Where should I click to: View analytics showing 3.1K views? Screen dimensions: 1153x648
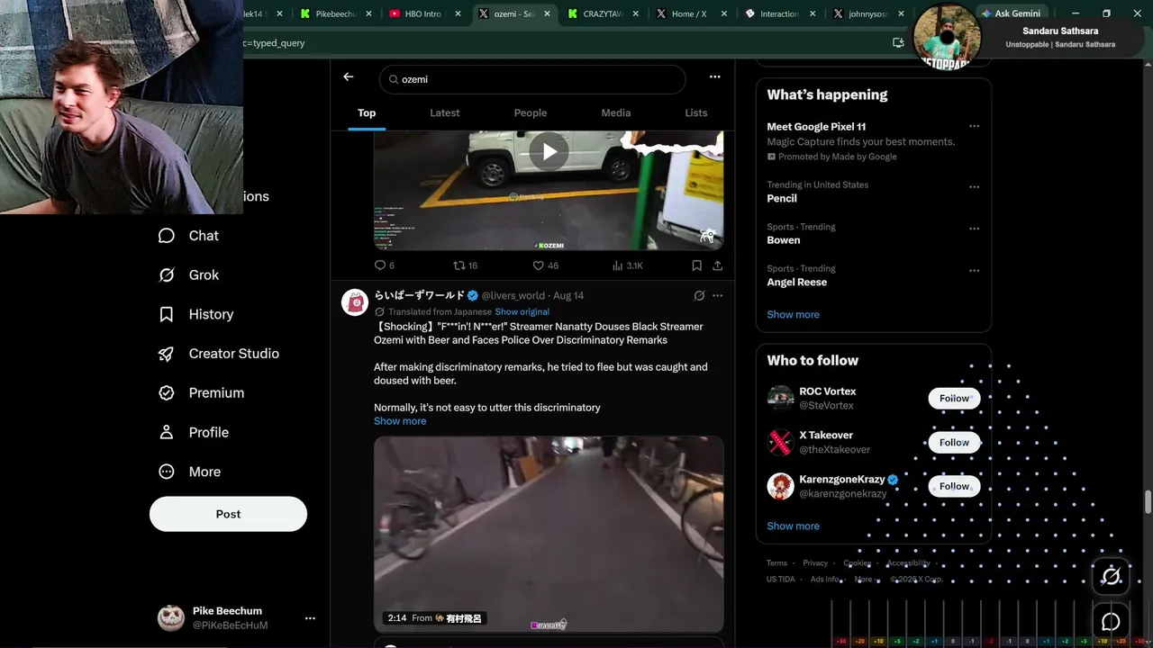627,265
